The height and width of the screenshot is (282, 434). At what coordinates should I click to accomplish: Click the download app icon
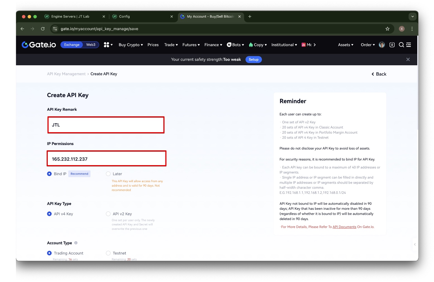point(392,45)
